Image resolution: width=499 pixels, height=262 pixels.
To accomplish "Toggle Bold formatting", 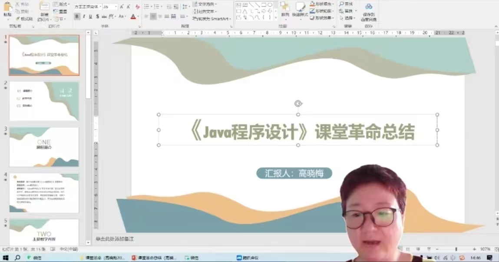I will (x=77, y=17).
